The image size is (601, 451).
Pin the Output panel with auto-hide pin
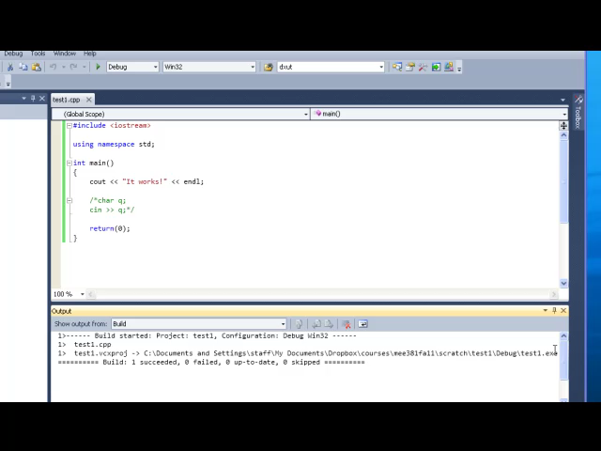coord(554,310)
